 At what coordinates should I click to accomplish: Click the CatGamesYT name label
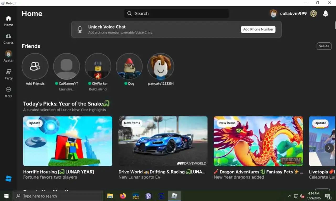68,83
